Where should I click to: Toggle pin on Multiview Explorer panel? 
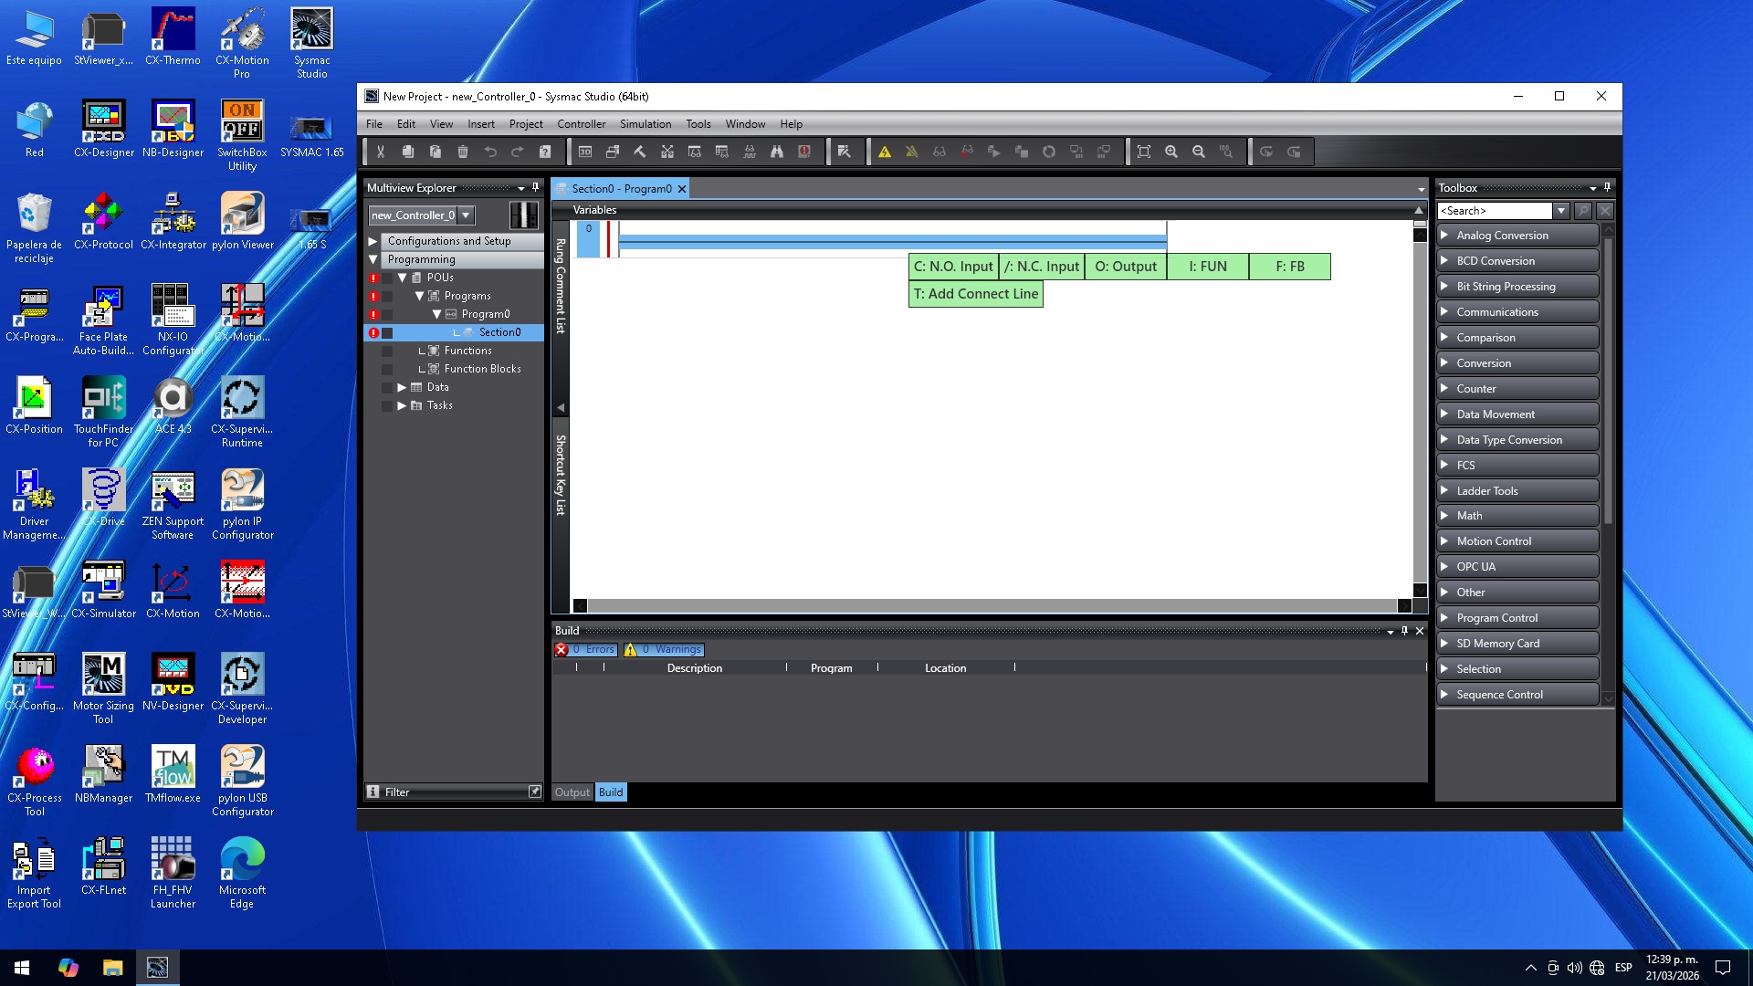point(535,187)
